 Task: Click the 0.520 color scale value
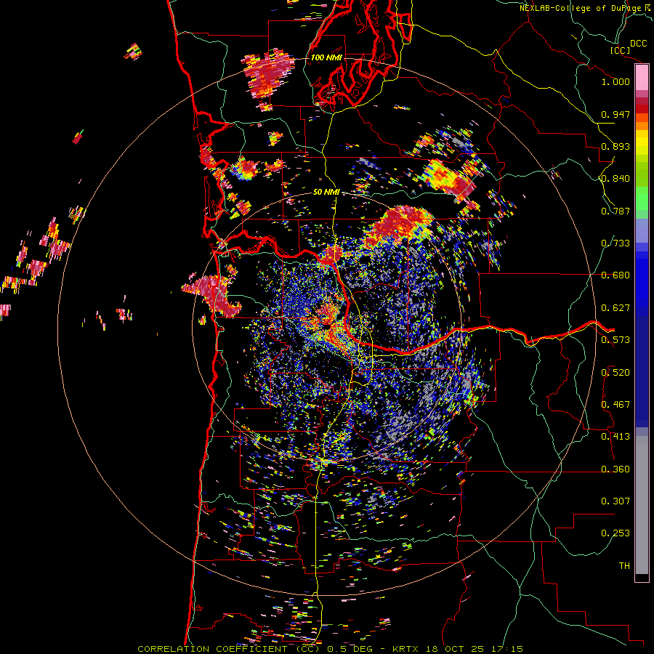(615, 373)
